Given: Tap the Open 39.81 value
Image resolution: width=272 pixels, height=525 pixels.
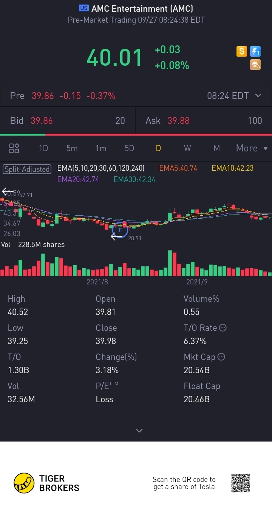Looking at the screenshot, I should tap(106, 312).
